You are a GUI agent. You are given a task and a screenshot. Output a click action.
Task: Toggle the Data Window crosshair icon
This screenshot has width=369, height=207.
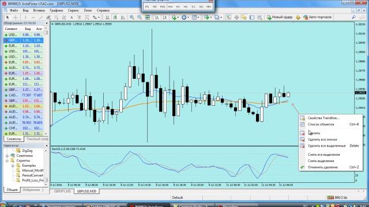point(236,17)
